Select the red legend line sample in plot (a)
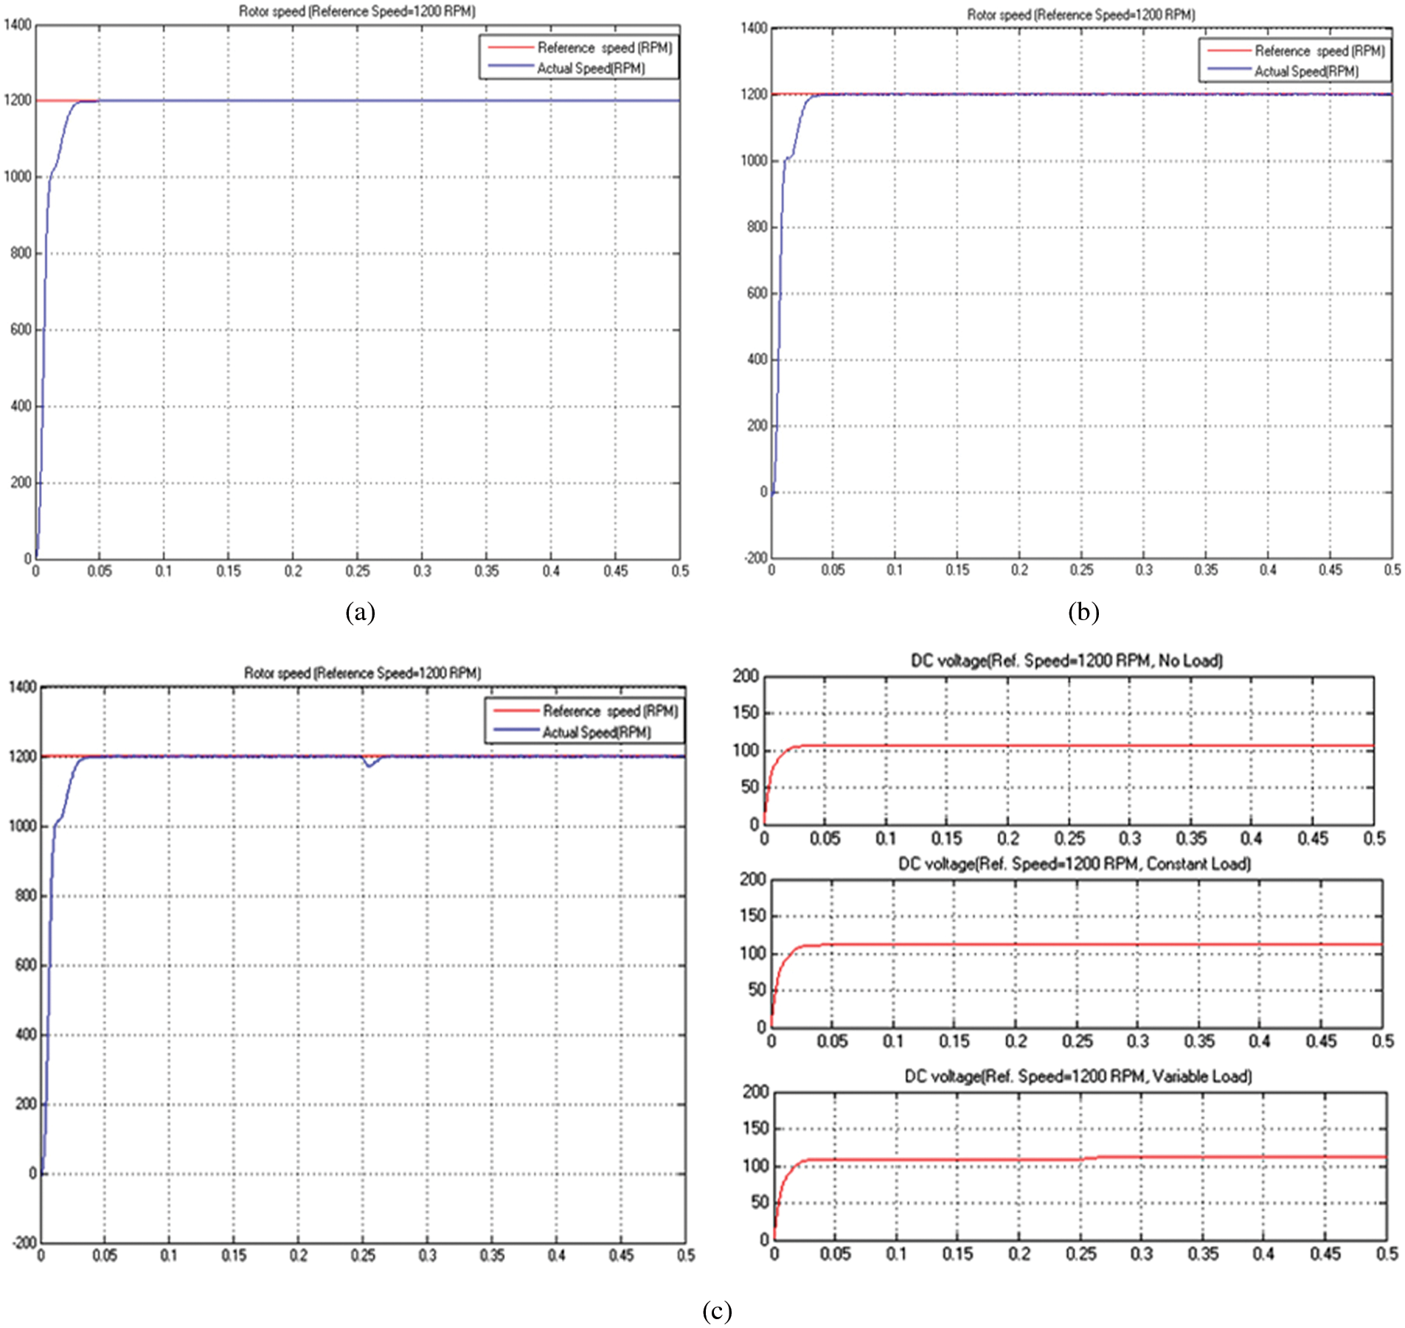The width and height of the screenshot is (1405, 1328). pyautogui.click(x=510, y=48)
